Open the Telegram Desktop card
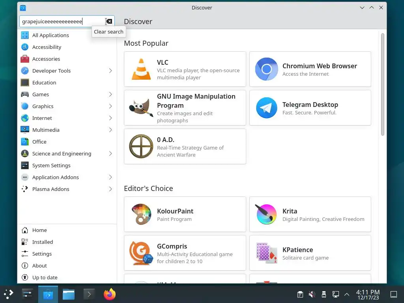This screenshot has height=303, width=404. (310, 108)
